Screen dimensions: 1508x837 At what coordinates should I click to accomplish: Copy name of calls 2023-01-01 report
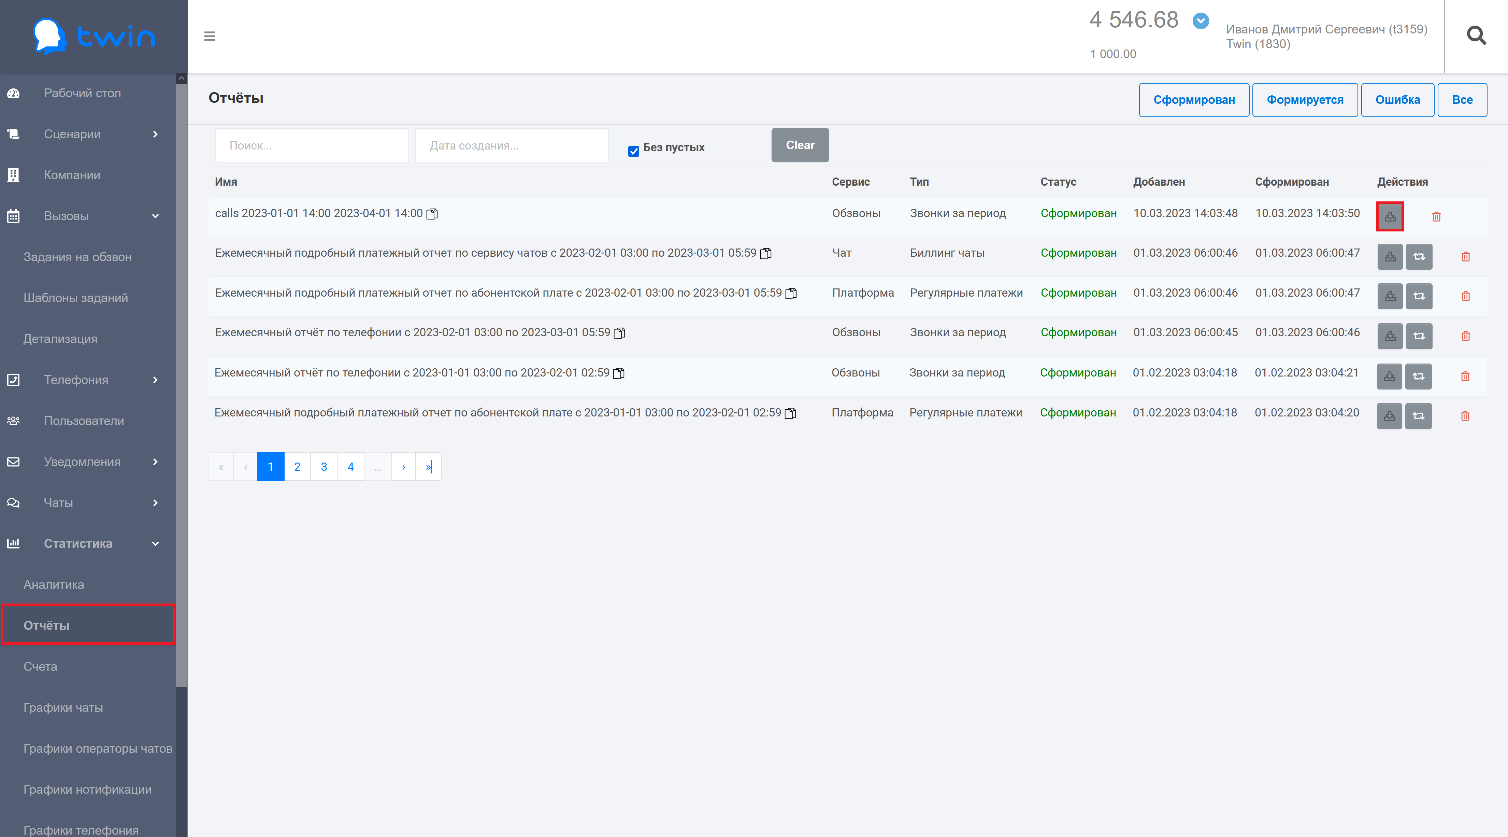pos(432,214)
